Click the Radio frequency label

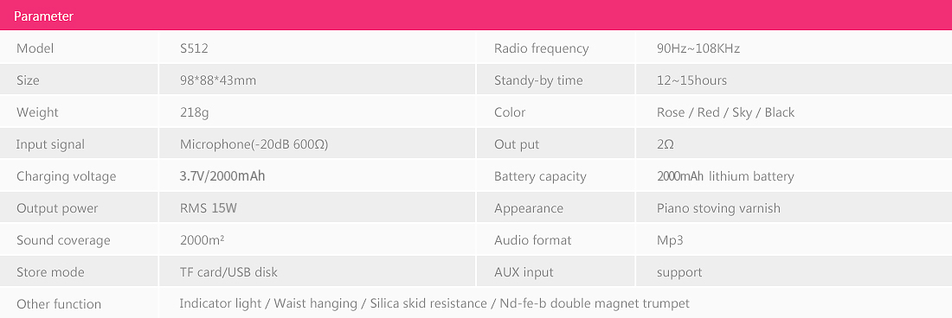(542, 49)
